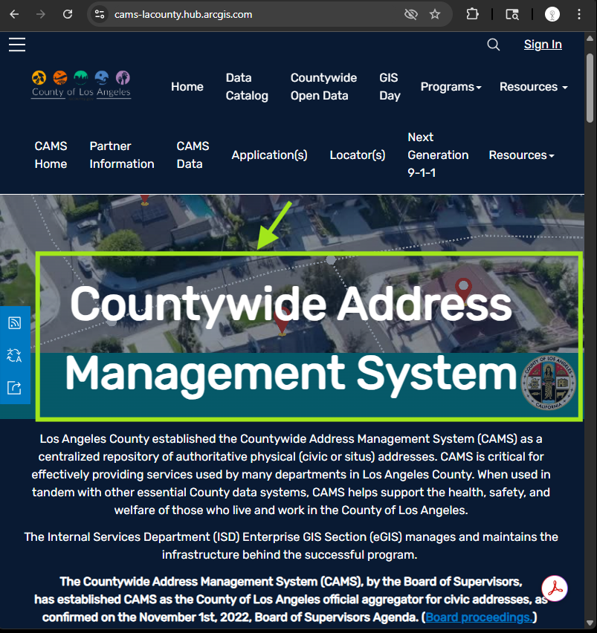Click the site search magnifier icon
Image resolution: width=597 pixels, height=633 pixels.
click(493, 45)
